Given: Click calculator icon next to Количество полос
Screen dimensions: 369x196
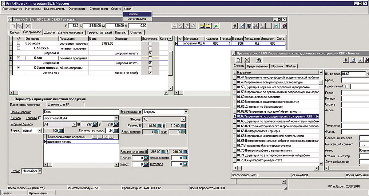Looking at the screenshot, I should point(116,130).
